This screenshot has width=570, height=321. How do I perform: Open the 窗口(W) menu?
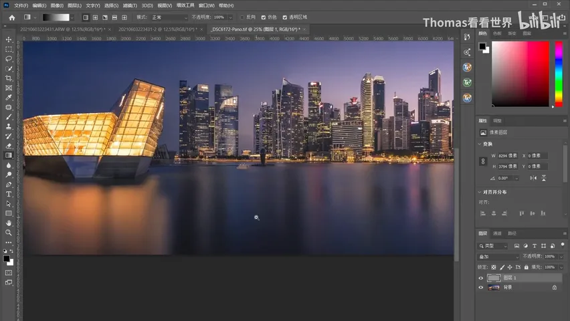pos(207,5)
